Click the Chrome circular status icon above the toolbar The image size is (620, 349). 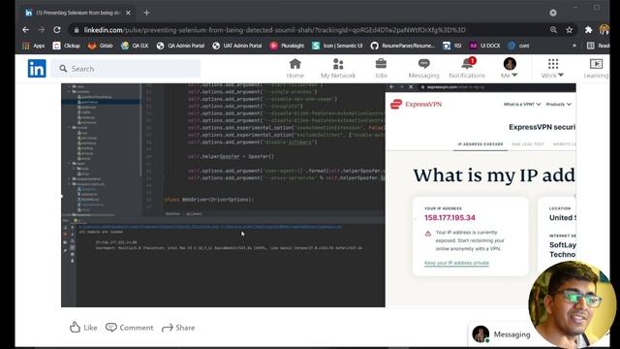(553, 13)
